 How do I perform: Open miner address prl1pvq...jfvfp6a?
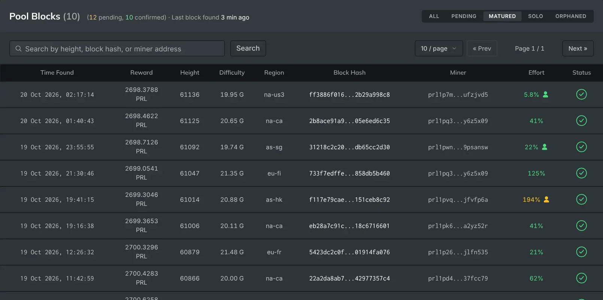point(458,199)
